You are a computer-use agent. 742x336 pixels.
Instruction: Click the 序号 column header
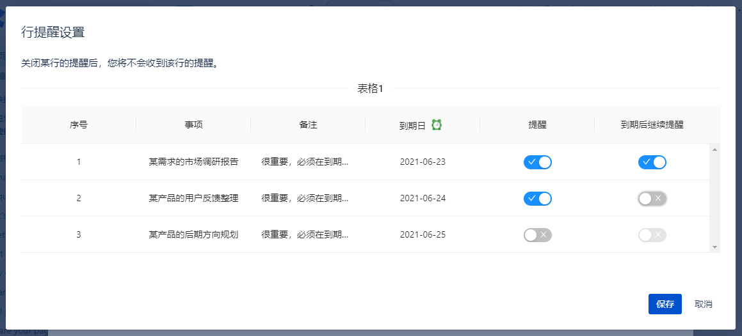click(79, 125)
